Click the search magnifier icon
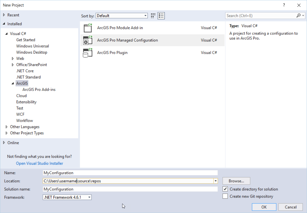Screen dimensions: 307x213 pos(298,15)
